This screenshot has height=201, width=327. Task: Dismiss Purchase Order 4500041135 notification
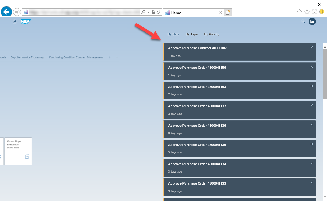pyautogui.click(x=312, y=144)
